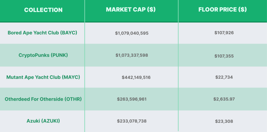Click the PUNK floor price $107,355
This screenshot has height=132, width=267.
(224, 56)
